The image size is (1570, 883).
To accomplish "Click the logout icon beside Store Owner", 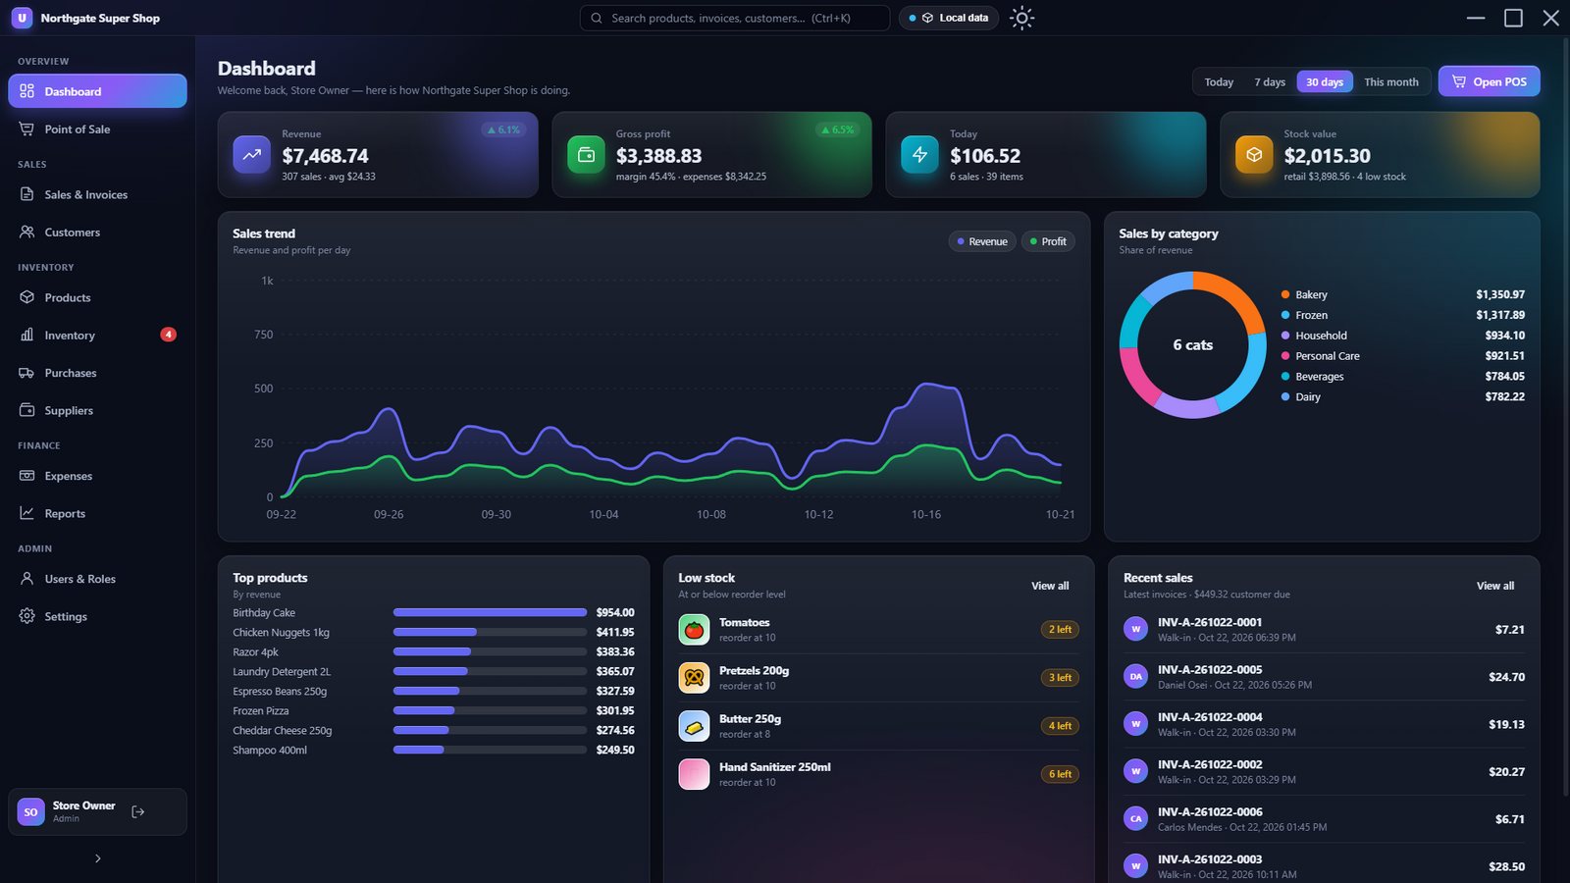I will coord(138,811).
